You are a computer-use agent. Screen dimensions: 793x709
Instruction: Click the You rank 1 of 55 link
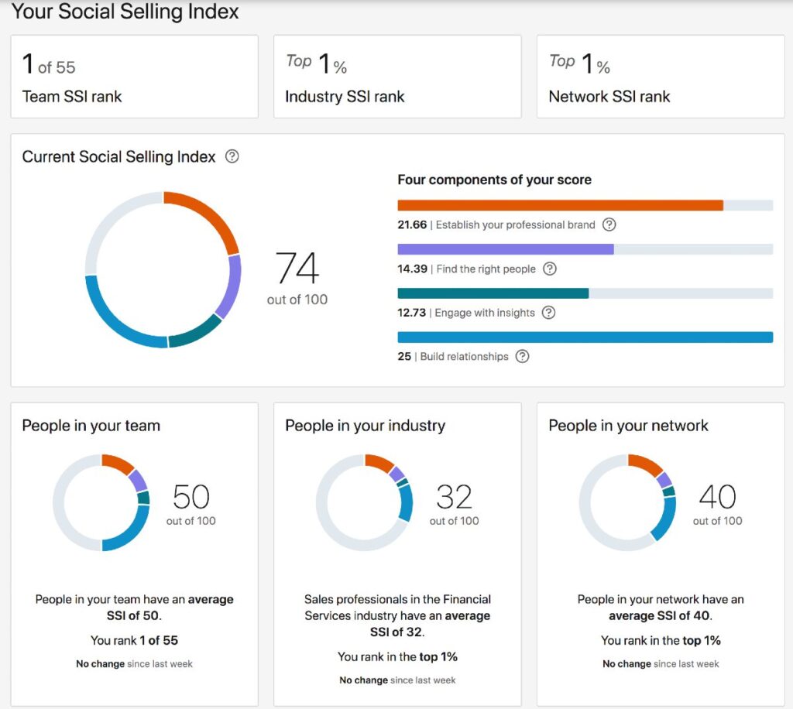(133, 640)
